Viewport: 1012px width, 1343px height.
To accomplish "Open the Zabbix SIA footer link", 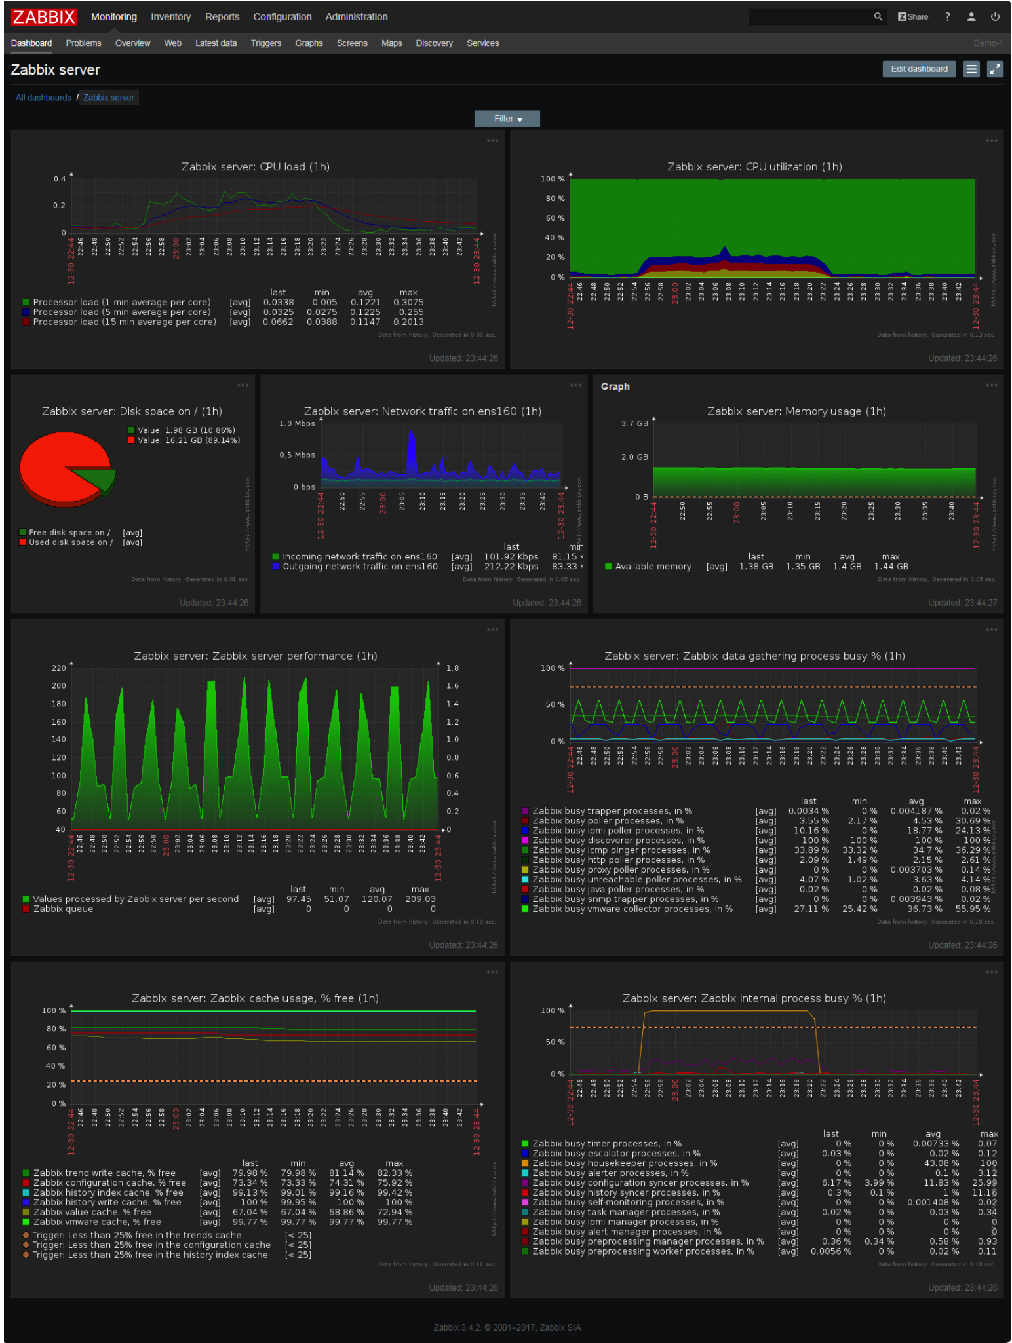I will [x=560, y=1327].
